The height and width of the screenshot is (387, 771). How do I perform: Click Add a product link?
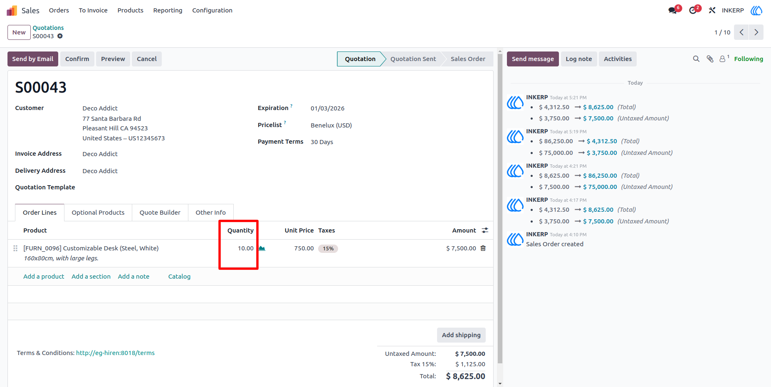pos(44,277)
